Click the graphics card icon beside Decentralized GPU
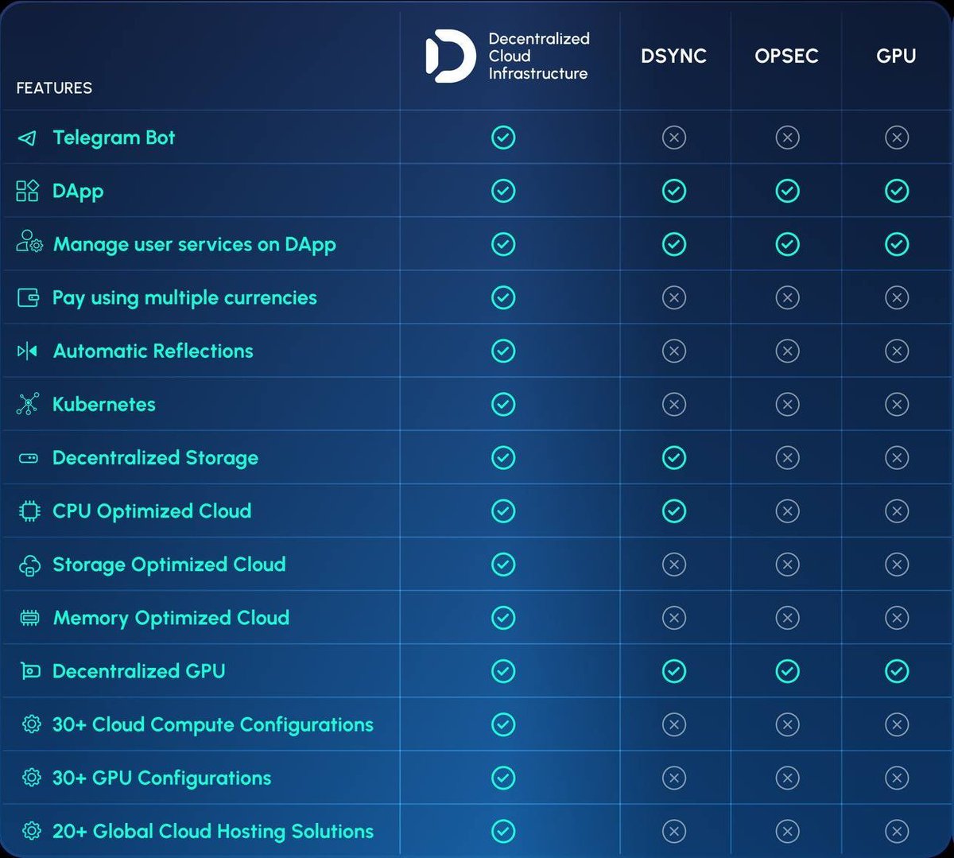Screen dimensions: 954x858 [29, 671]
